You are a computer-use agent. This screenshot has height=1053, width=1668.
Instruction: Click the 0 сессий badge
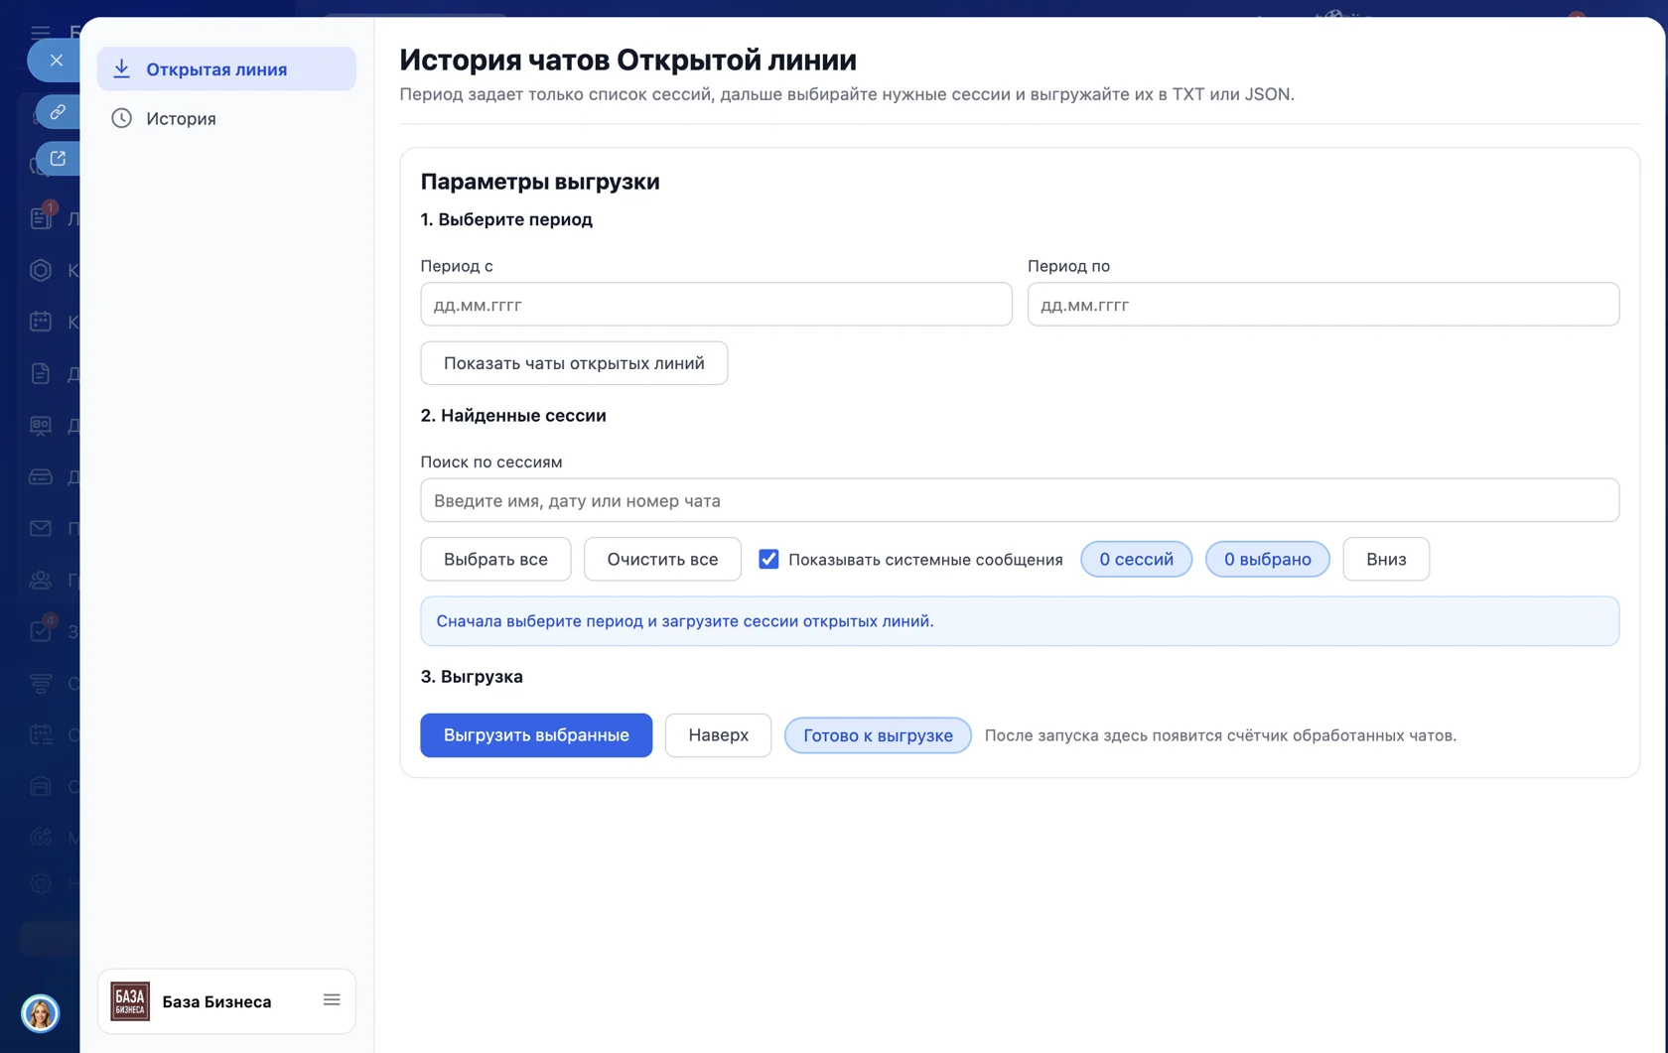(1136, 559)
